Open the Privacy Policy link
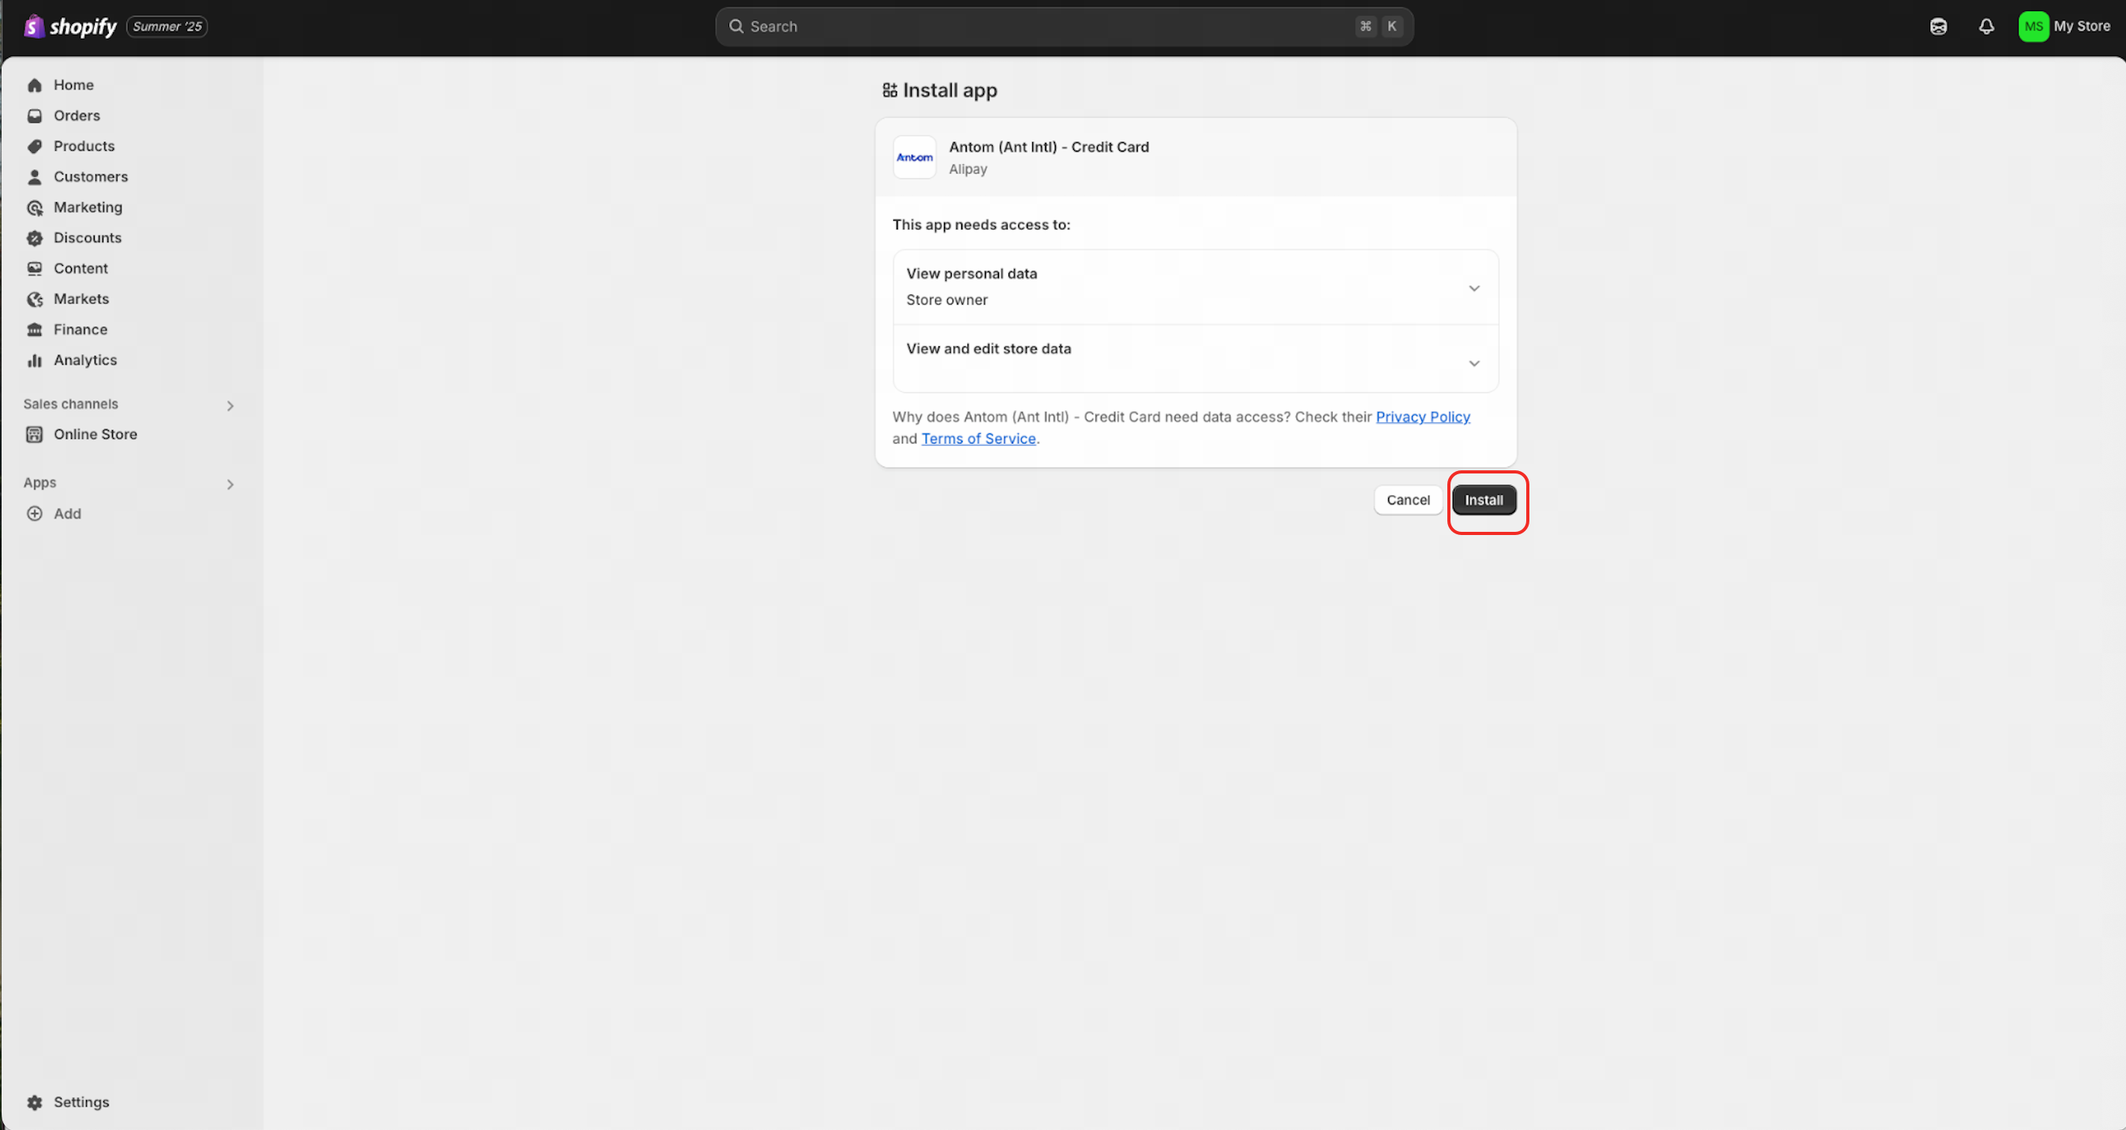 coord(1422,417)
